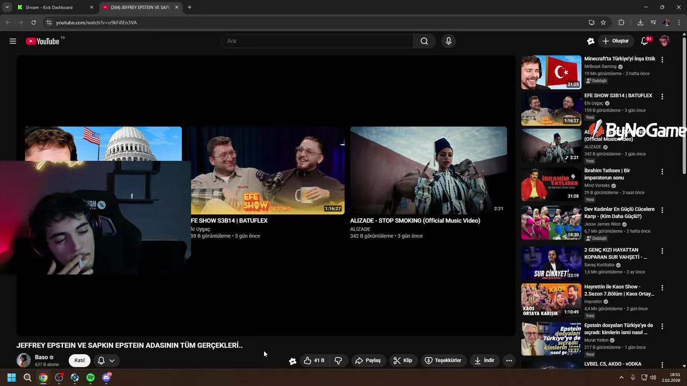Open taskbar volume control

653,377
